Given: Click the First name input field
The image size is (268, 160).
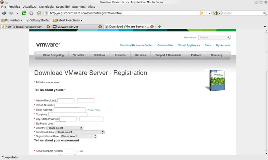Looking at the screenshot, I should 66,100.
